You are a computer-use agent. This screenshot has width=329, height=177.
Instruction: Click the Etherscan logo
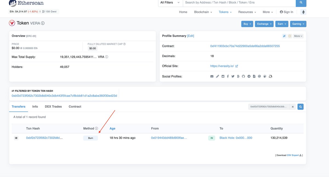tap(26, 3)
